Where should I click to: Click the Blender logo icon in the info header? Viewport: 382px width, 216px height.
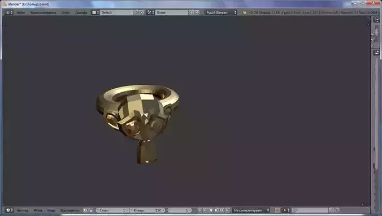244,12
